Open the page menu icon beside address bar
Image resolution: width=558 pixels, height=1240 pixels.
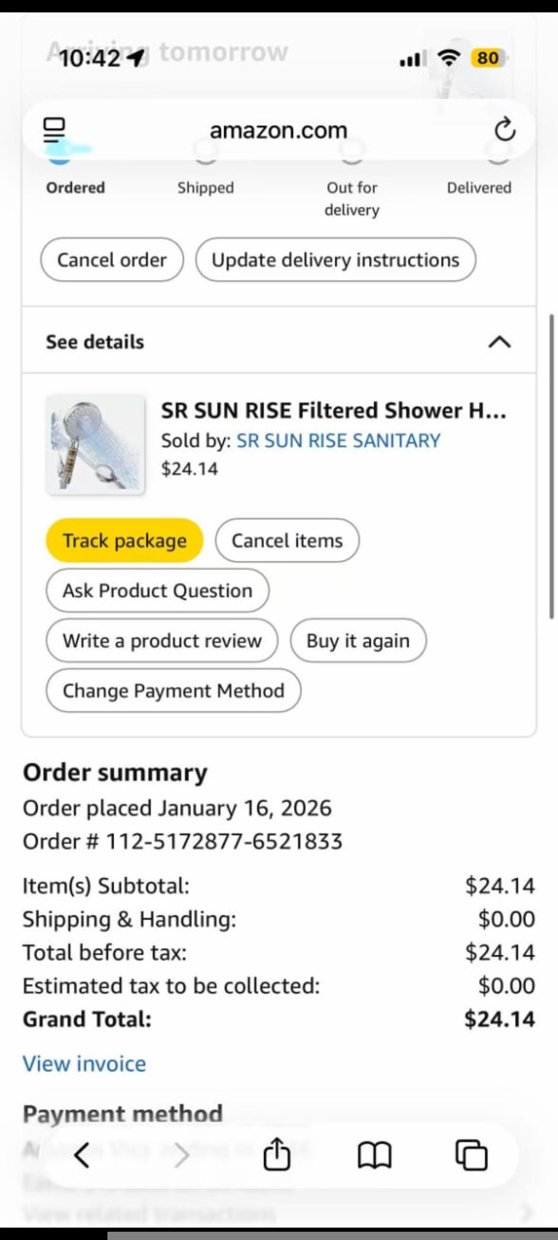coord(54,130)
